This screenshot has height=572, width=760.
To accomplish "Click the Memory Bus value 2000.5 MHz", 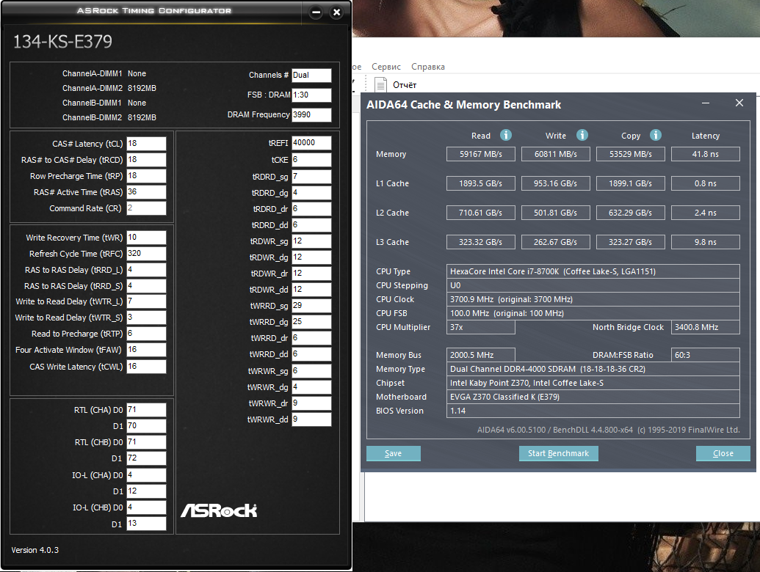I will click(480, 355).
